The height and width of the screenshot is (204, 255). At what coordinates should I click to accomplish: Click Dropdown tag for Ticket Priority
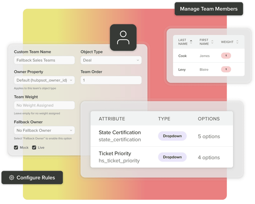(172, 157)
